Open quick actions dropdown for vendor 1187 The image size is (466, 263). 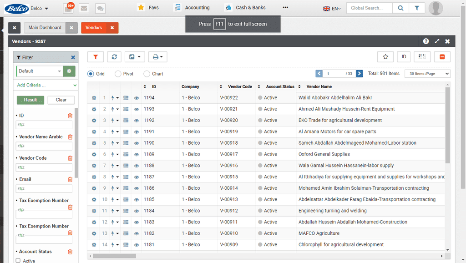115,177
